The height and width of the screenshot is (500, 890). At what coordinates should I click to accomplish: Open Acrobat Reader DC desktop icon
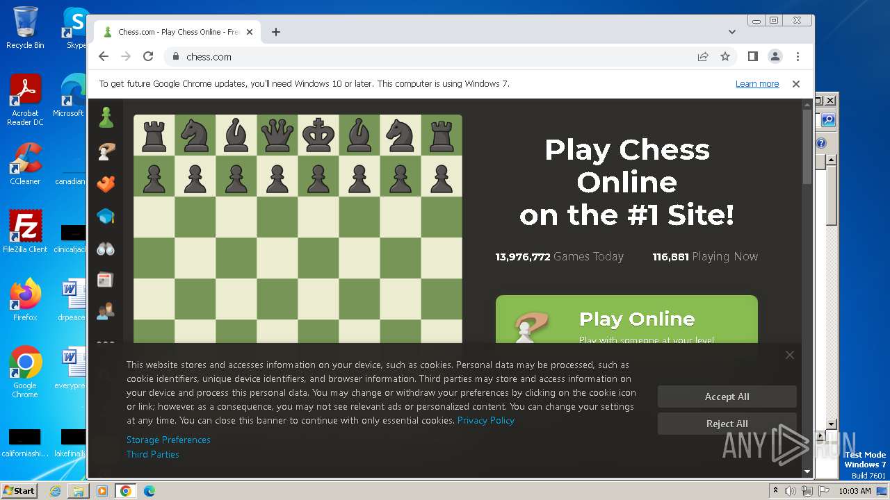(x=25, y=100)
